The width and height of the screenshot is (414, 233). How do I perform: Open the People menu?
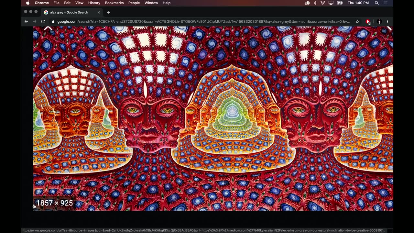134,3
